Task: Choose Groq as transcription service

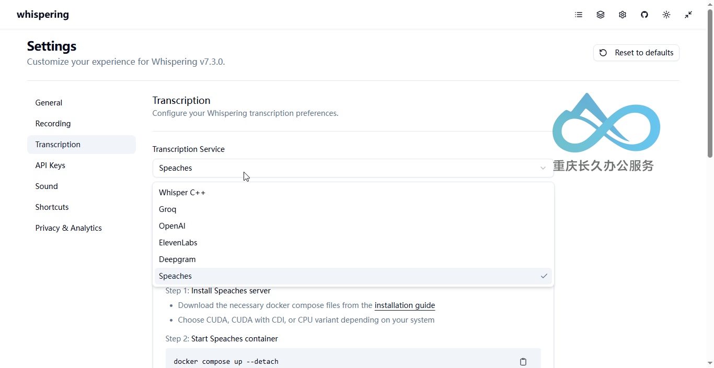Action: (x=353, y=209)
